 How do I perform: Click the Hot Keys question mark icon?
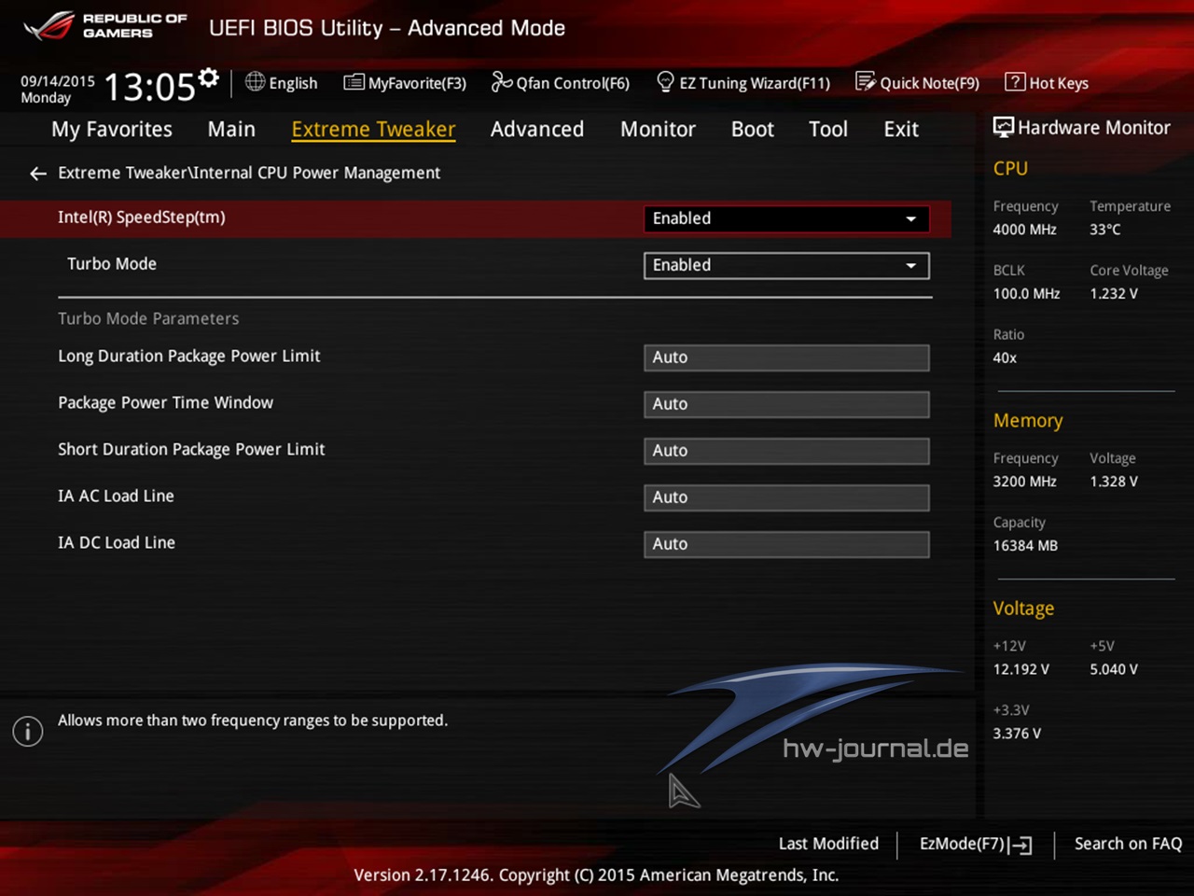click(1015, 82)
